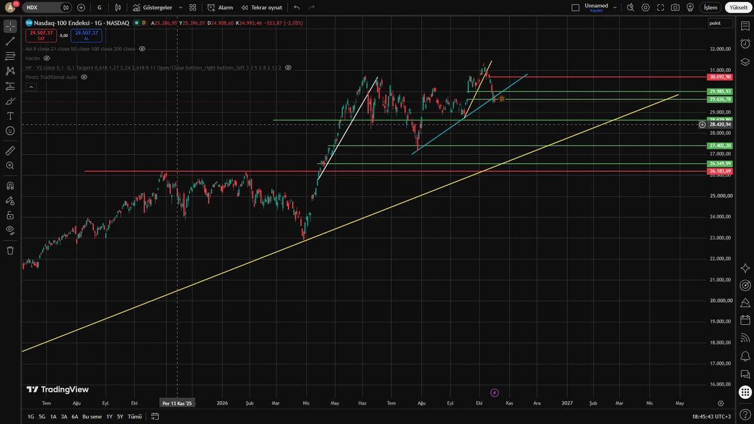Expand the Göstergeler favorites dropdown arrow
The width and height of the screenshot is (754, 424).
tap(181, 8)
